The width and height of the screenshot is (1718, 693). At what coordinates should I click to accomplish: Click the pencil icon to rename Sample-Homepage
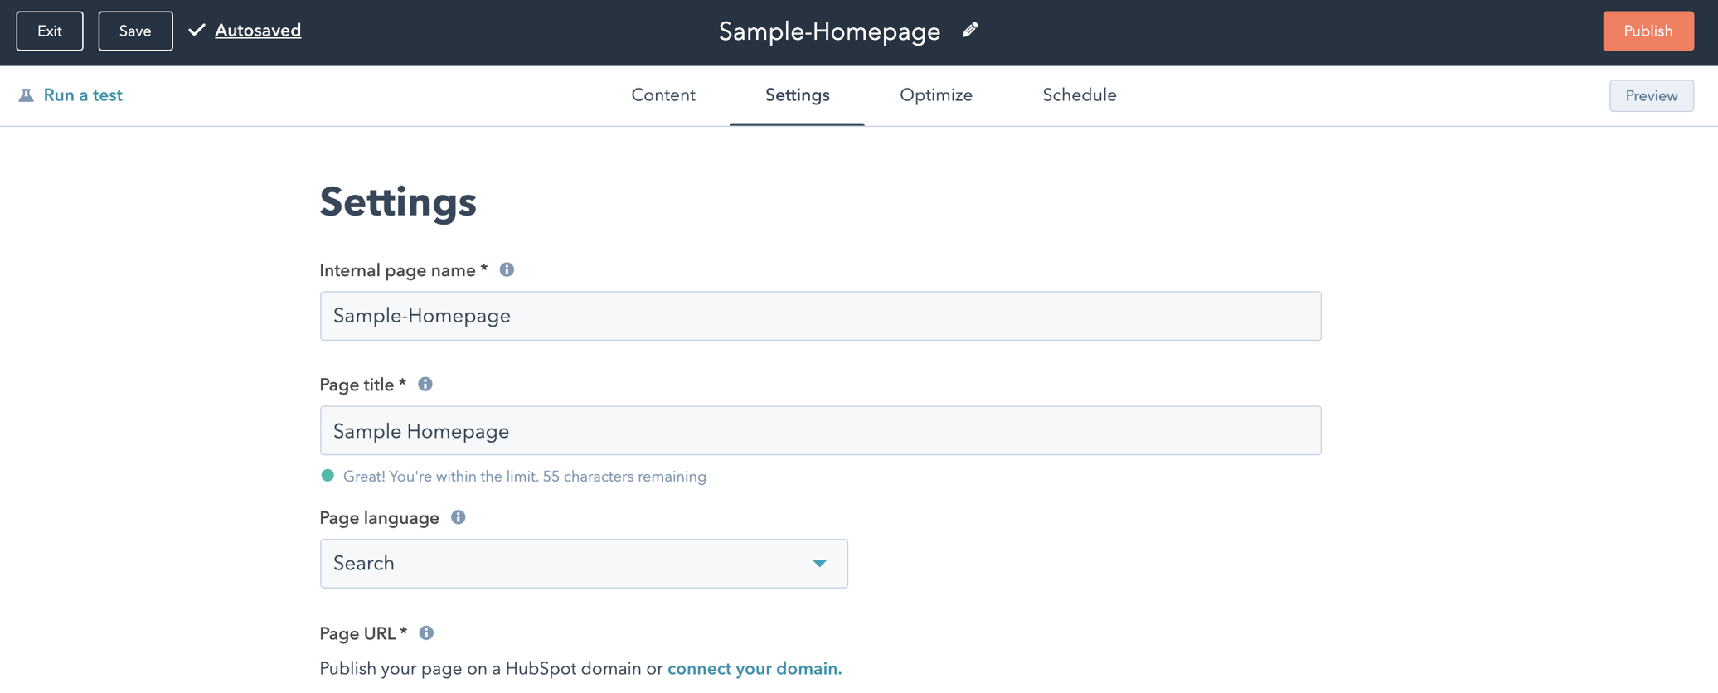[x=970, y=31]
